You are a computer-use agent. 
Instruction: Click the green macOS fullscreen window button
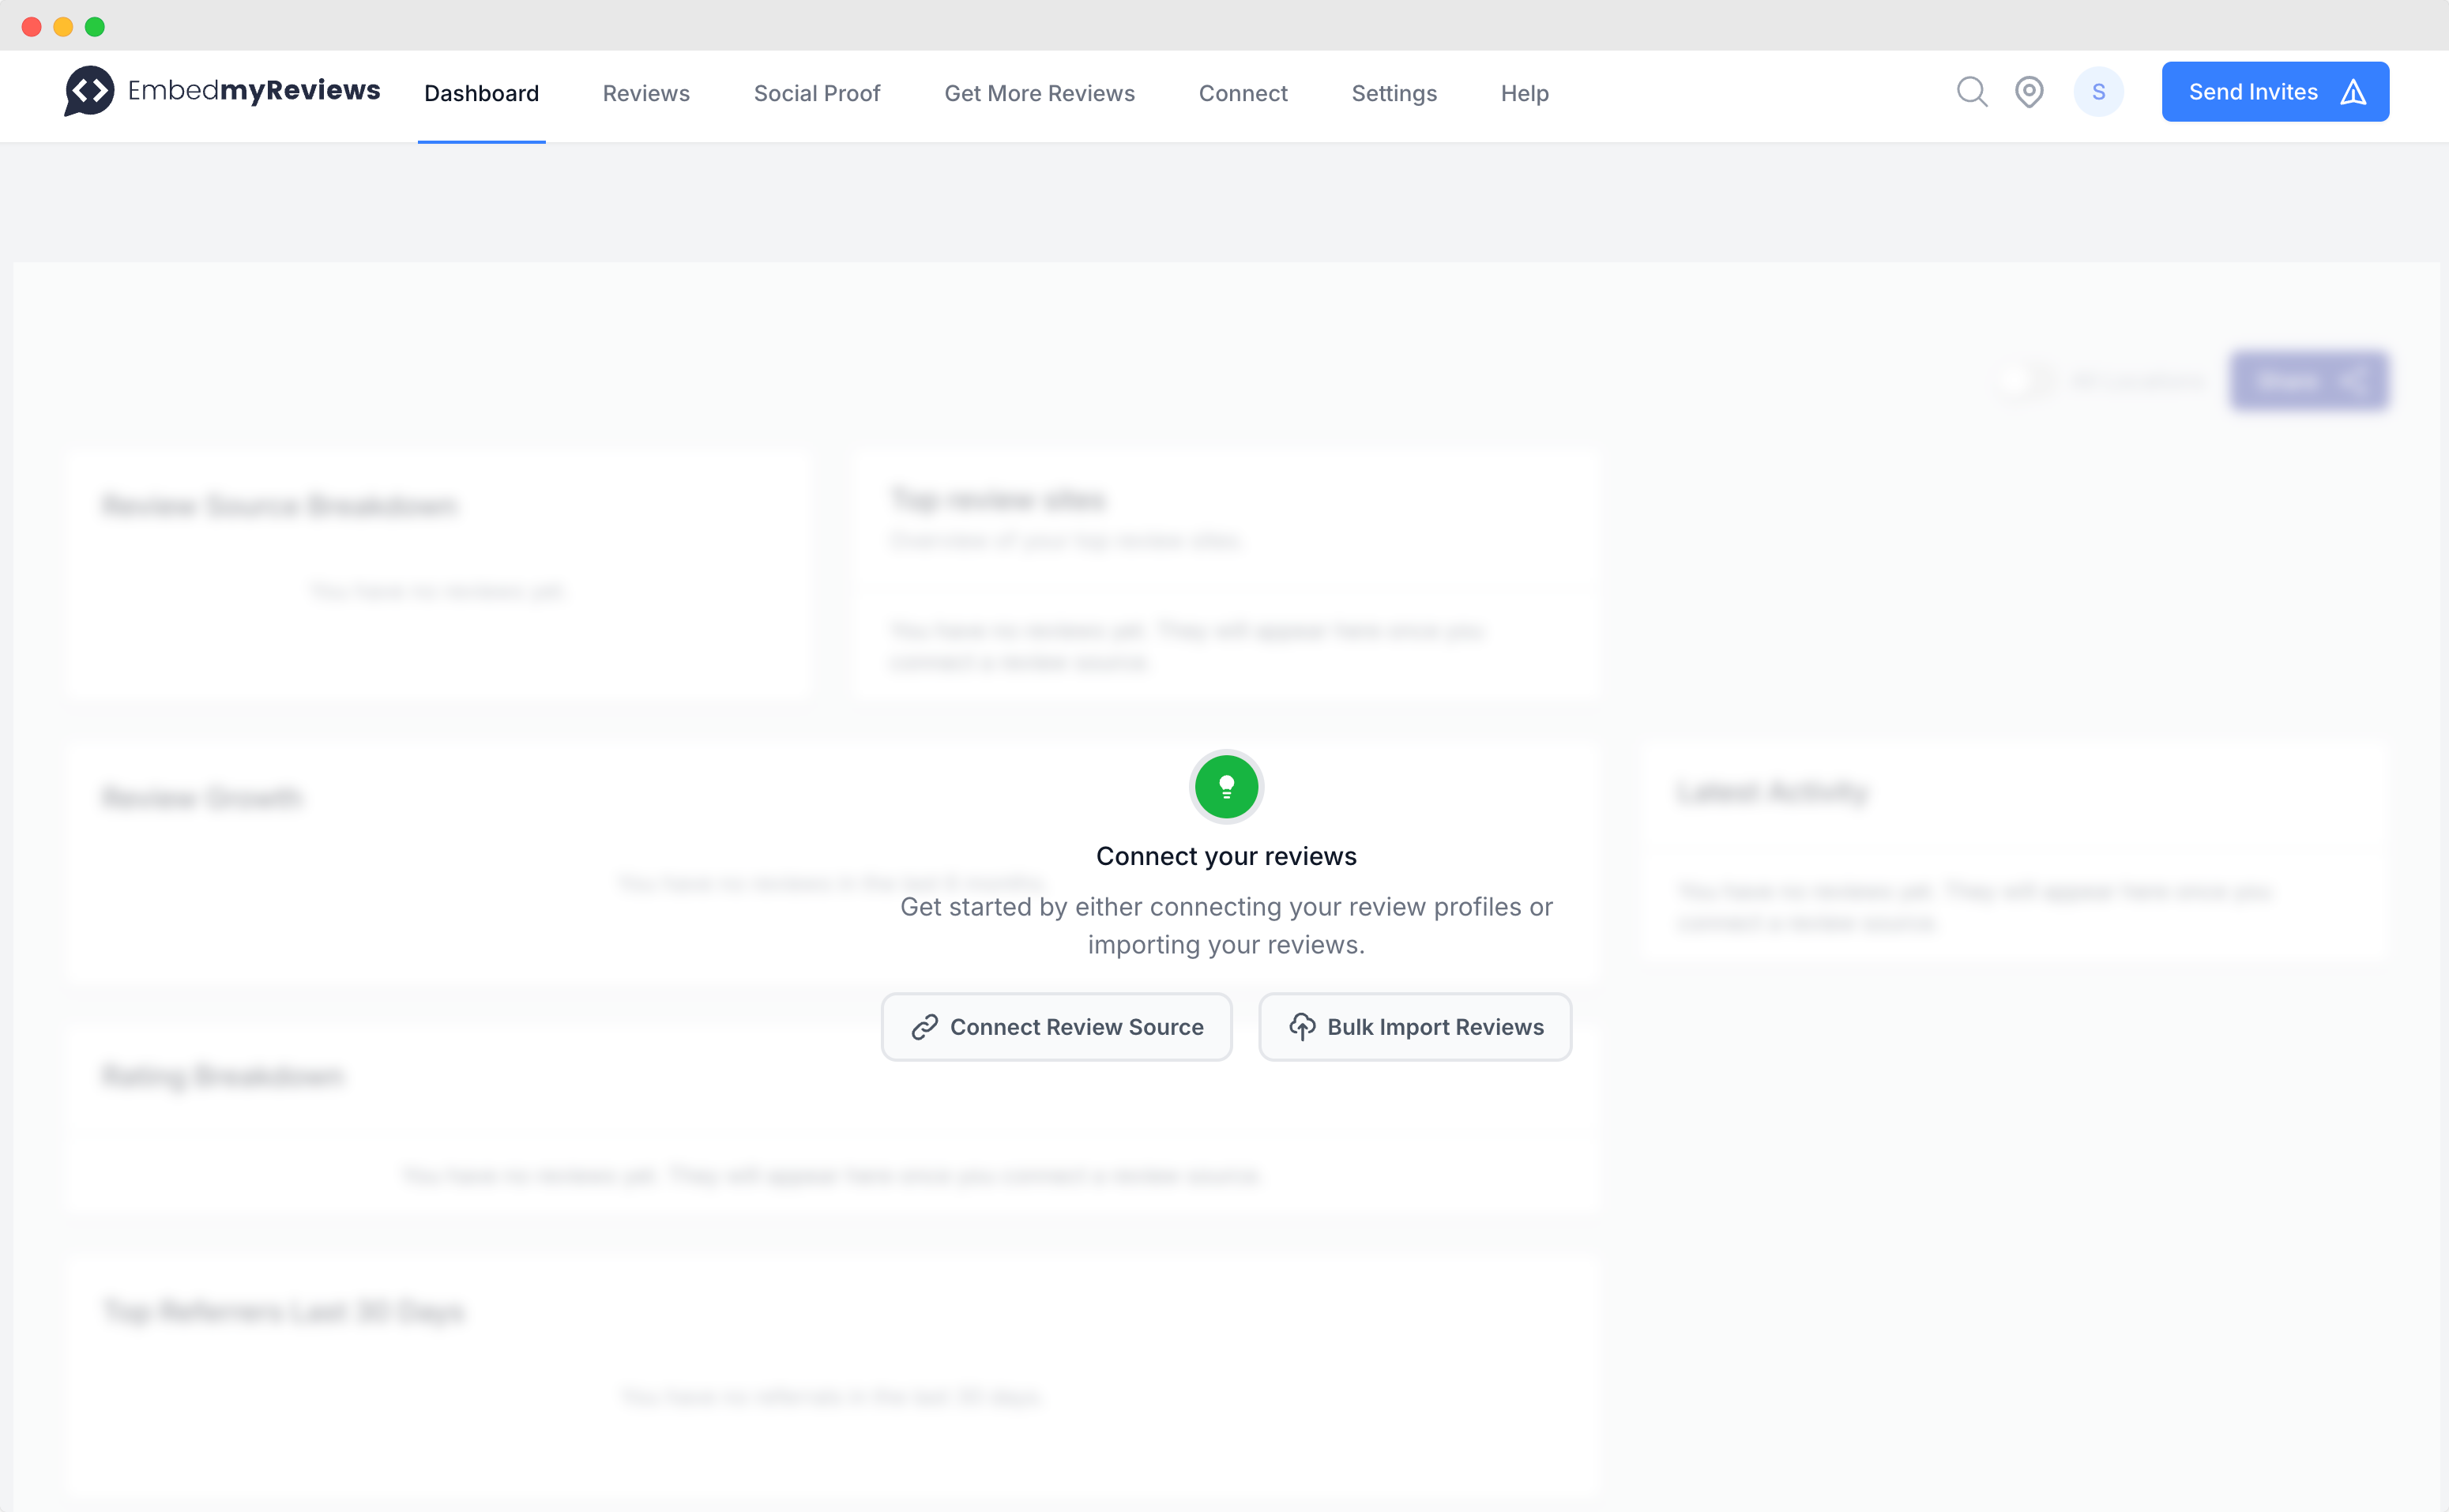point(95,27)
